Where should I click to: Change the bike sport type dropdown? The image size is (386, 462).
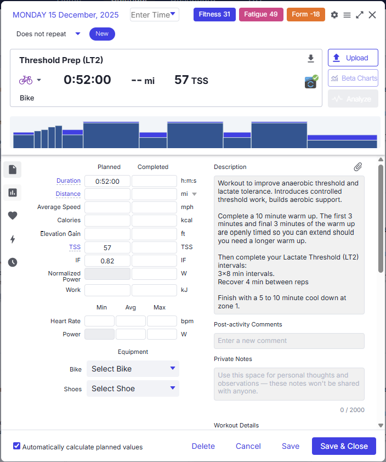coord(30,80)
